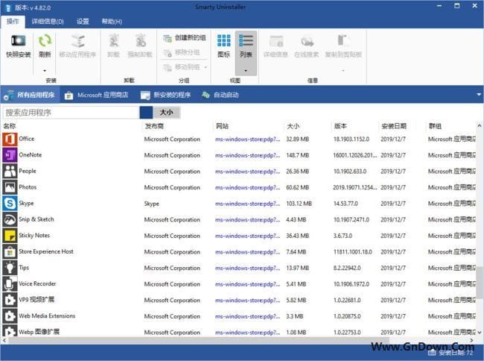484x361 pixels.
Task: Click the People app icon
Action: [10, 172]
